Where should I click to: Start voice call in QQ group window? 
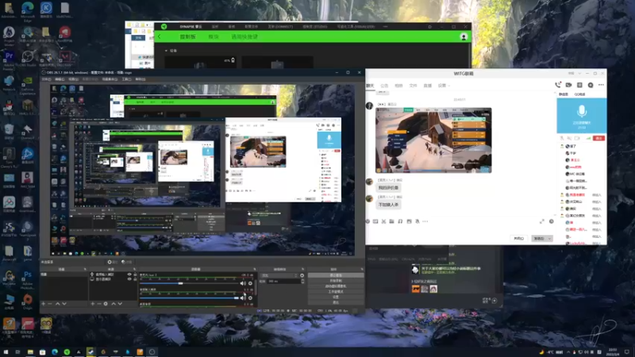(558, 85)
